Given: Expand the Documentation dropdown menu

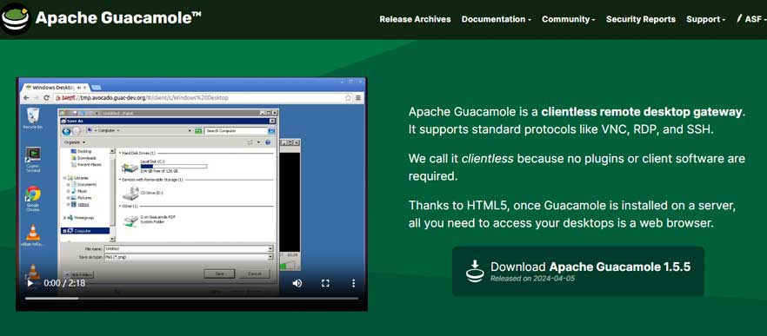Looking at the screenshot, I should point(496,19).
